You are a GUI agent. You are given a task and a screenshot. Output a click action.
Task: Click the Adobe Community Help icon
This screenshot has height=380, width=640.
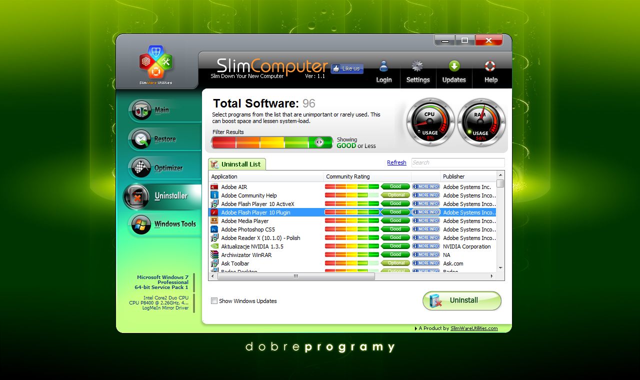click(214, 195)
